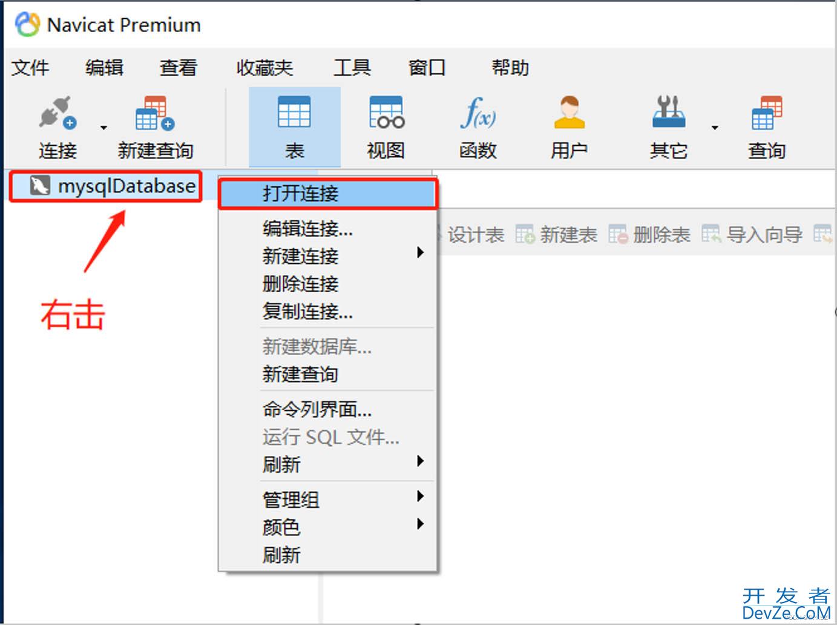Open the 收藏夹 menu

coord(264,67)
